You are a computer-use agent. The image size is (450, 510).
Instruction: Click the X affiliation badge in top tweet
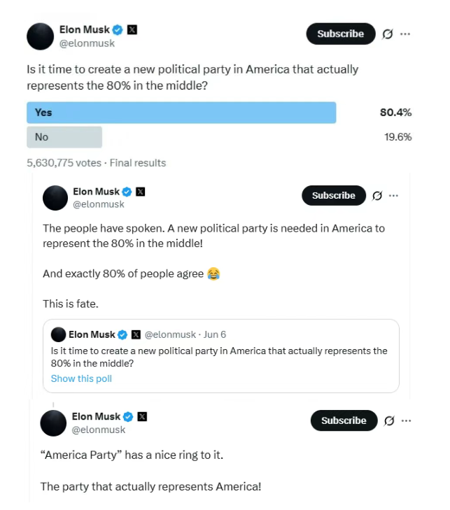tap(132, 29)
